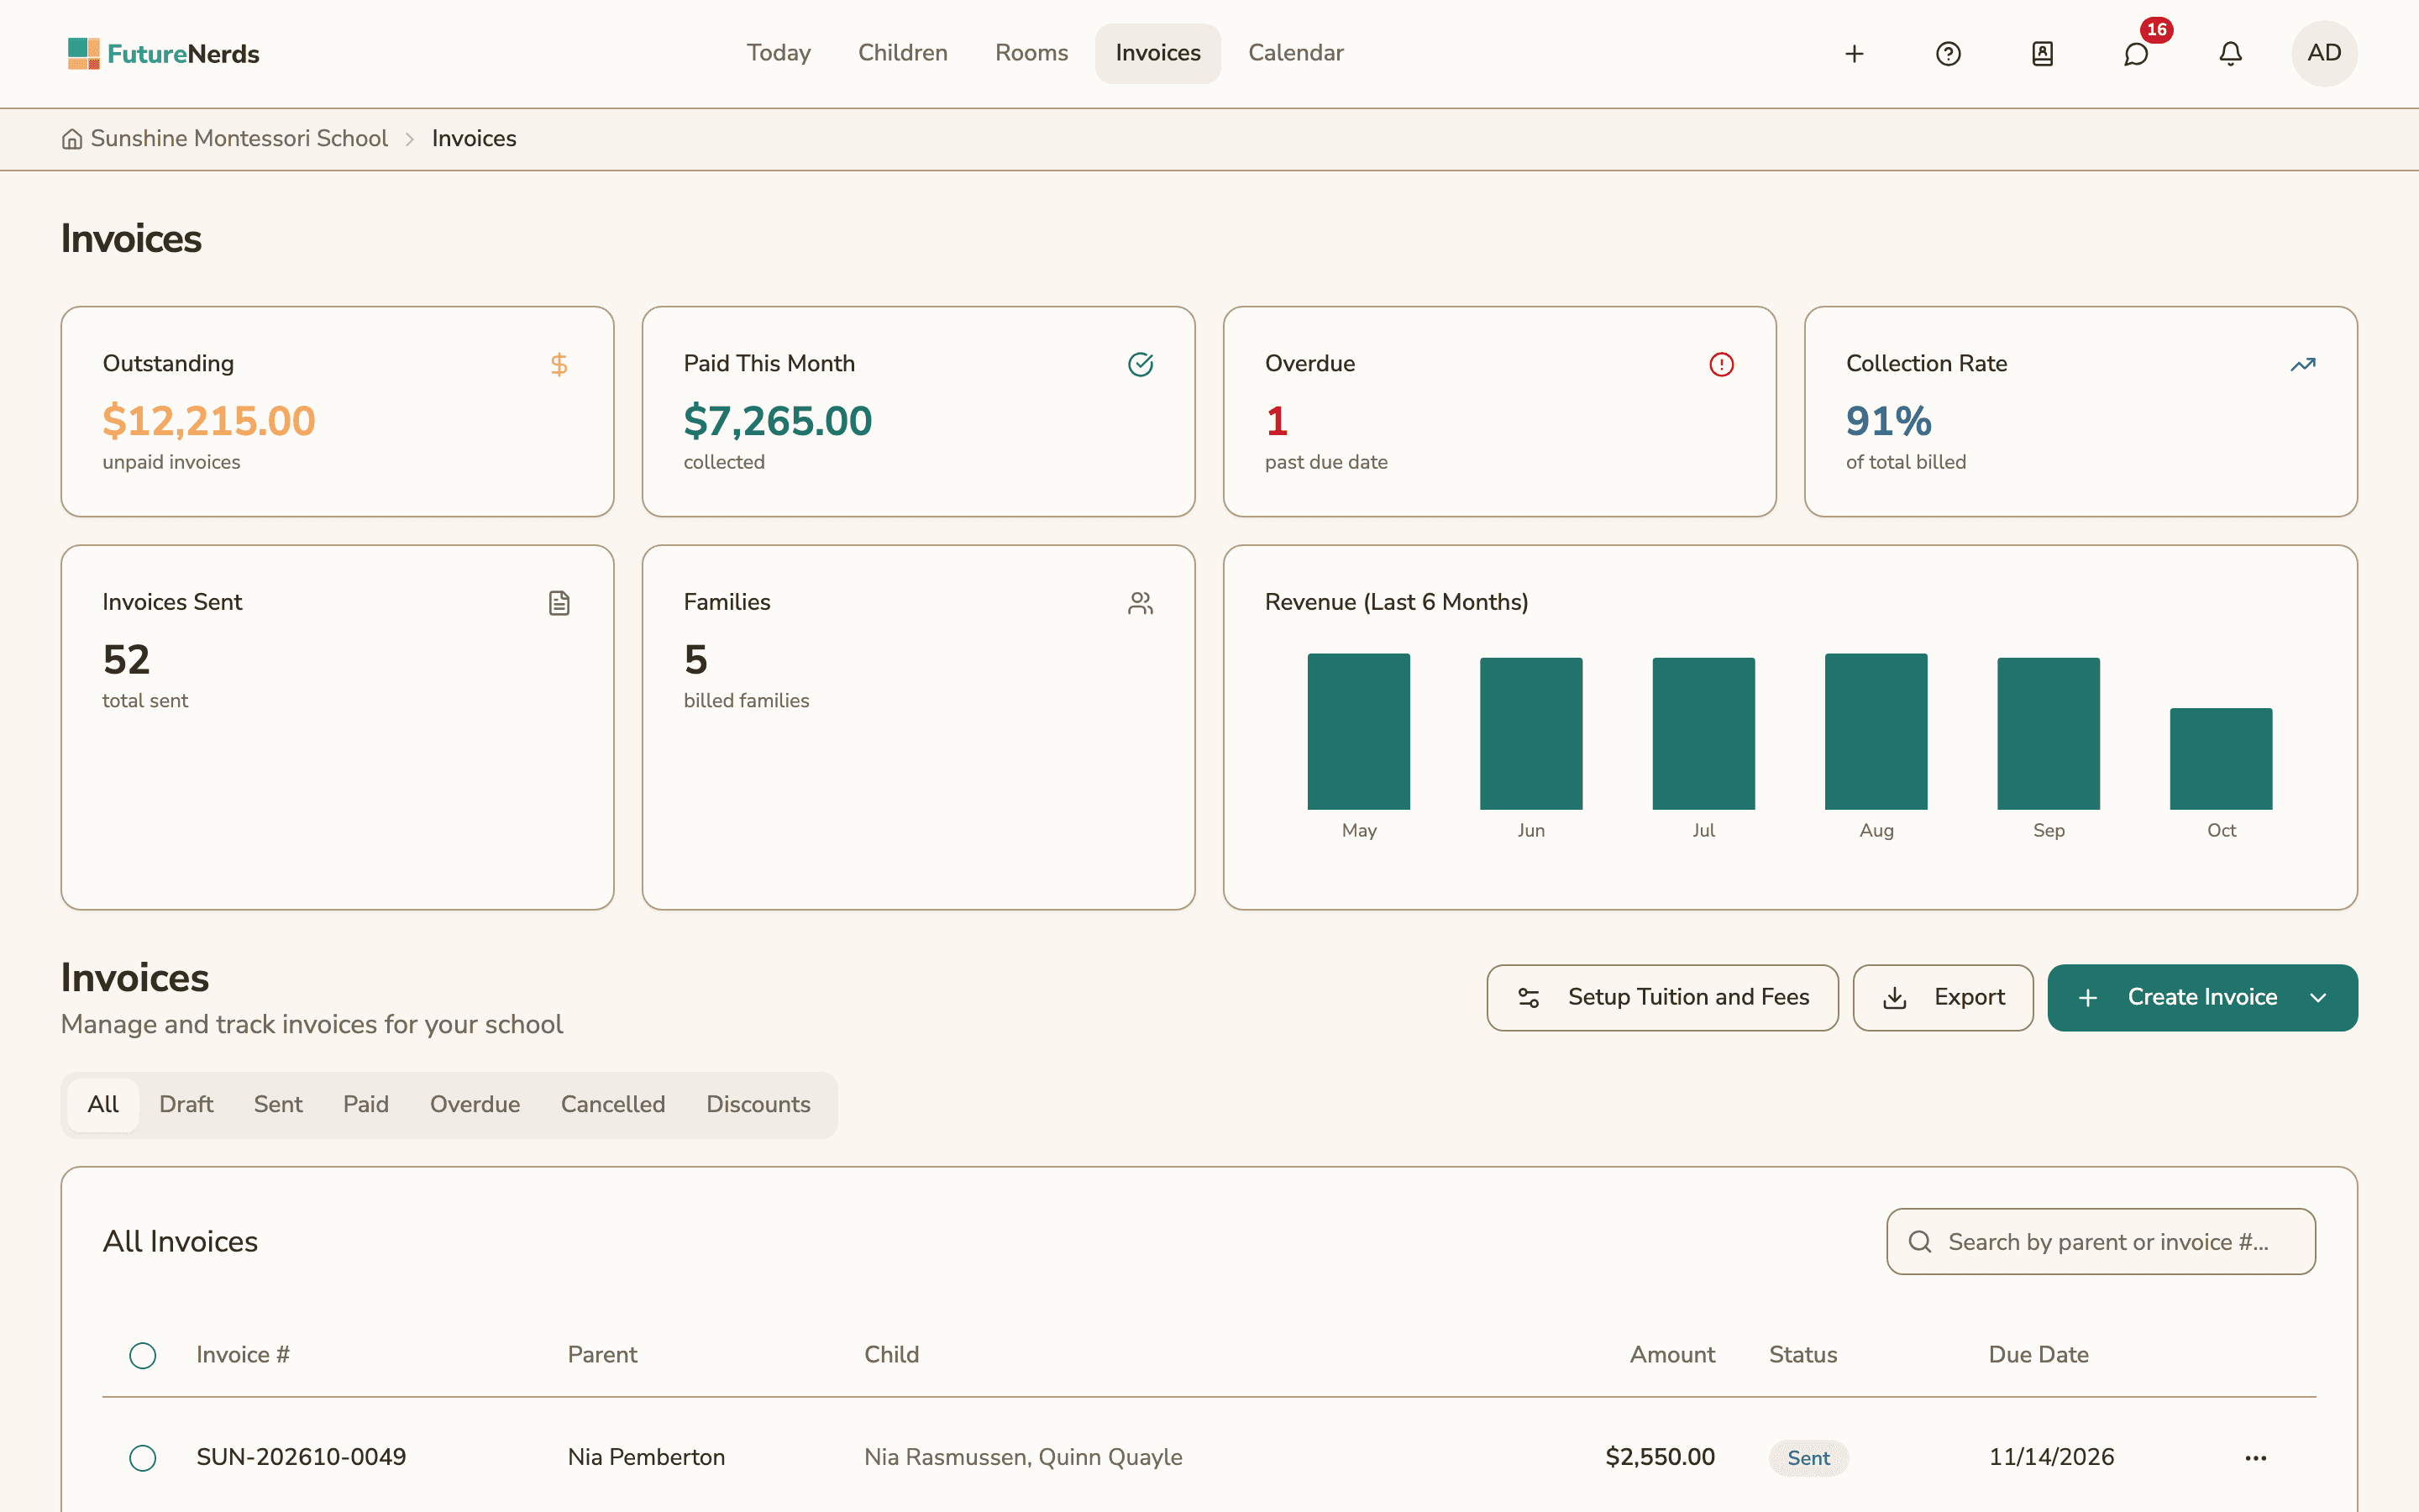Focus the search by parent field

tap(2100, 1242)
